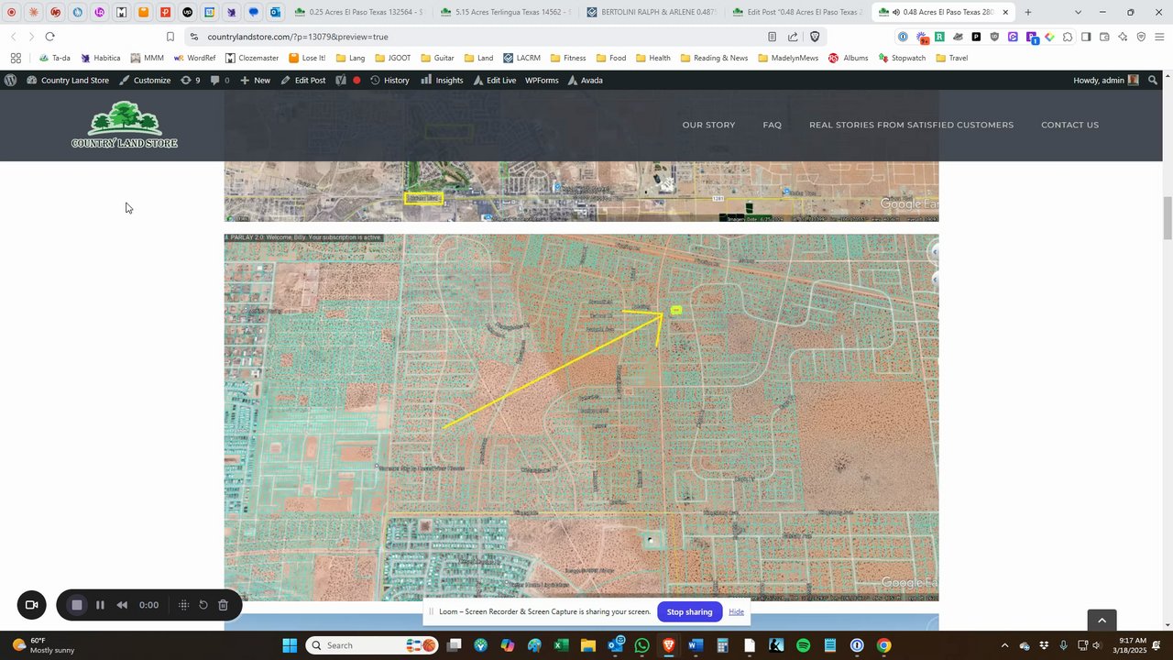Open Insights in the admin bar

click(442, 81)
